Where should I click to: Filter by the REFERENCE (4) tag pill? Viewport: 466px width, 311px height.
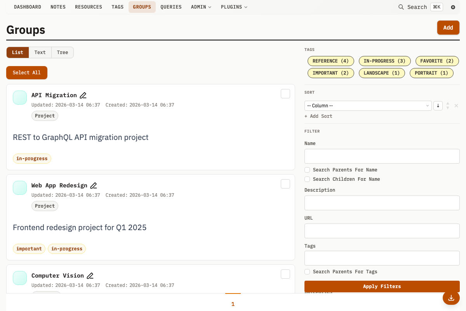pos(330,61)
